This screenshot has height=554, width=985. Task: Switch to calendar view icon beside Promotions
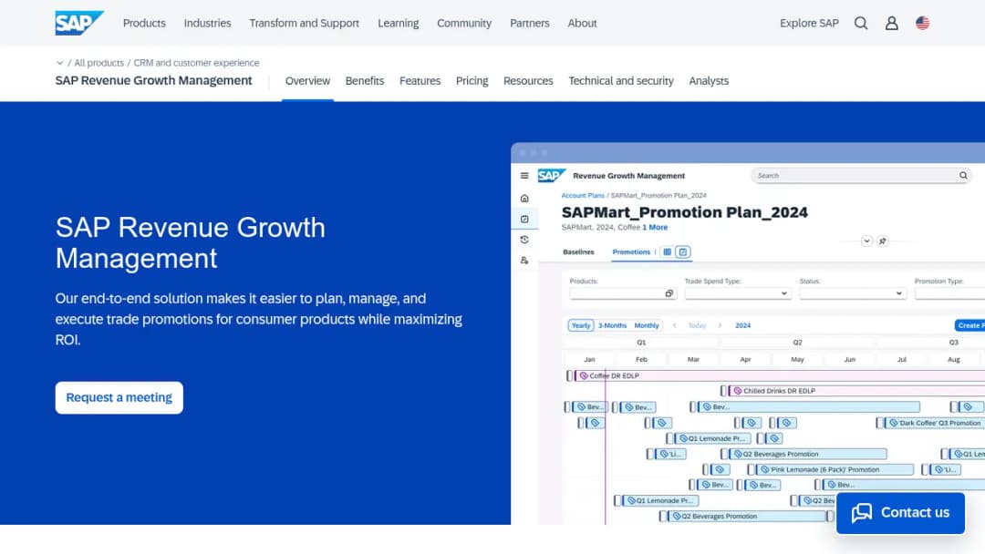(x=683, y=251)
